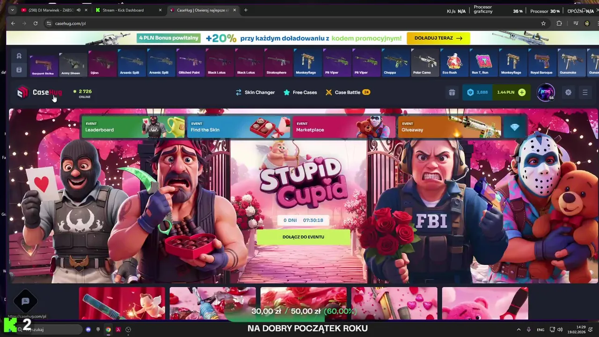Image resolution: width=599 pixels, height=337 pixels.
Task: Select the Glitched Paint drop
Action: (190, 64)
